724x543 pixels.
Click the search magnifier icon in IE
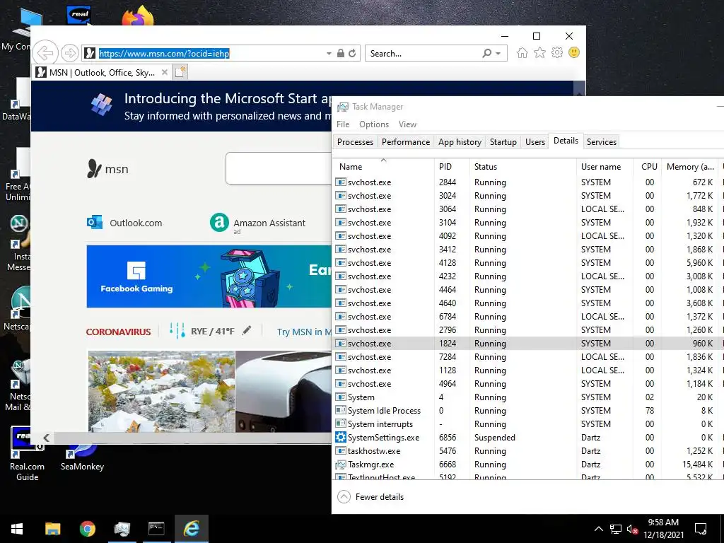(x=486, y=53)
